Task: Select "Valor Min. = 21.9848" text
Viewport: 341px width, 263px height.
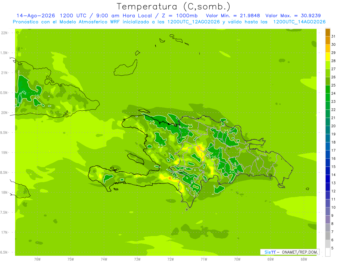Action: point(233,16)
